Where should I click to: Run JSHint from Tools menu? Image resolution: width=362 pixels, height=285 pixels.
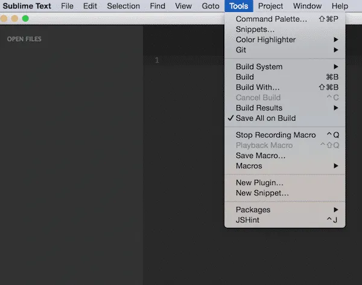click(247, 220)
